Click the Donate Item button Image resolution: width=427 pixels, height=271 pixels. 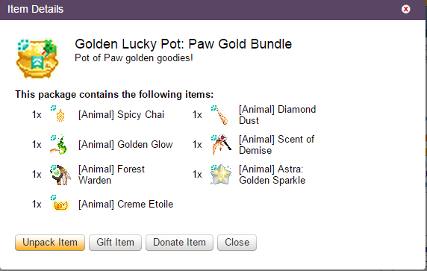point(179,243)
